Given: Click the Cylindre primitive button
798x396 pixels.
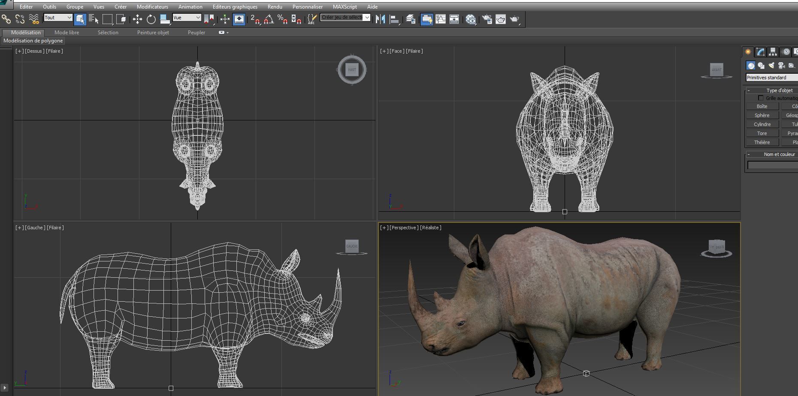Looking at the screenshot, I should pyautogui.click(x=762, y=124).
